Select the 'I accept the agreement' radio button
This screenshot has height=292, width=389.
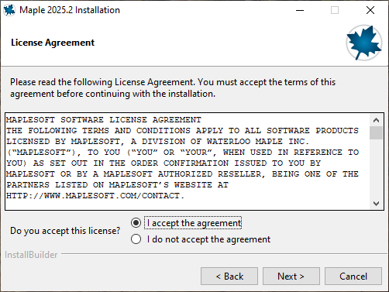[x=136, y=223]
